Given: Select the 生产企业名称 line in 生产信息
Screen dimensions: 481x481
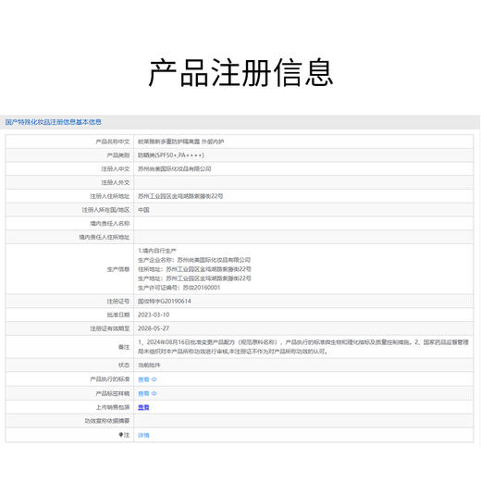Looking at the screenshot, I should pos(194,260).
